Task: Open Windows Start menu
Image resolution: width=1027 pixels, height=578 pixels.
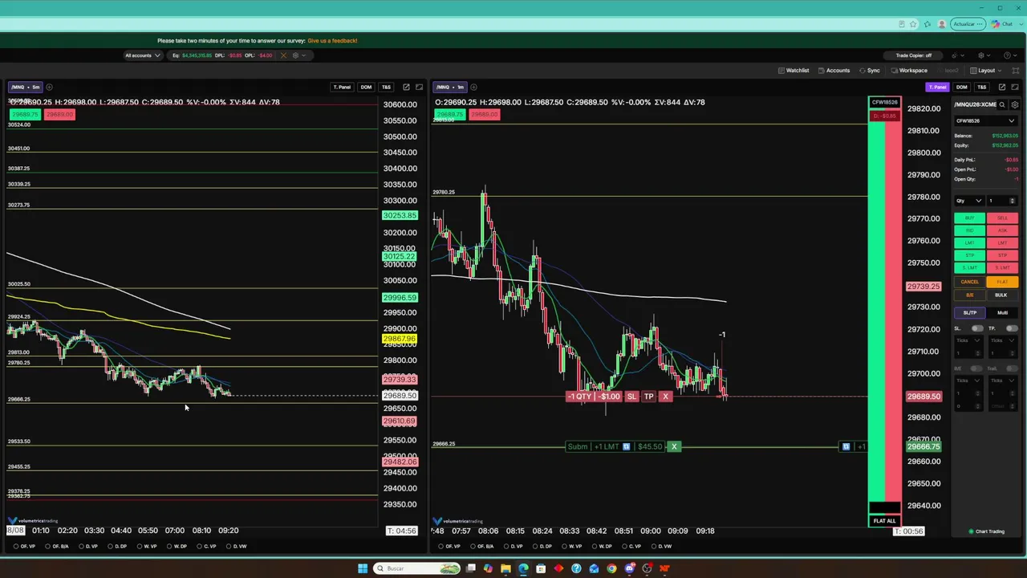Action: (x=363, y=568)
